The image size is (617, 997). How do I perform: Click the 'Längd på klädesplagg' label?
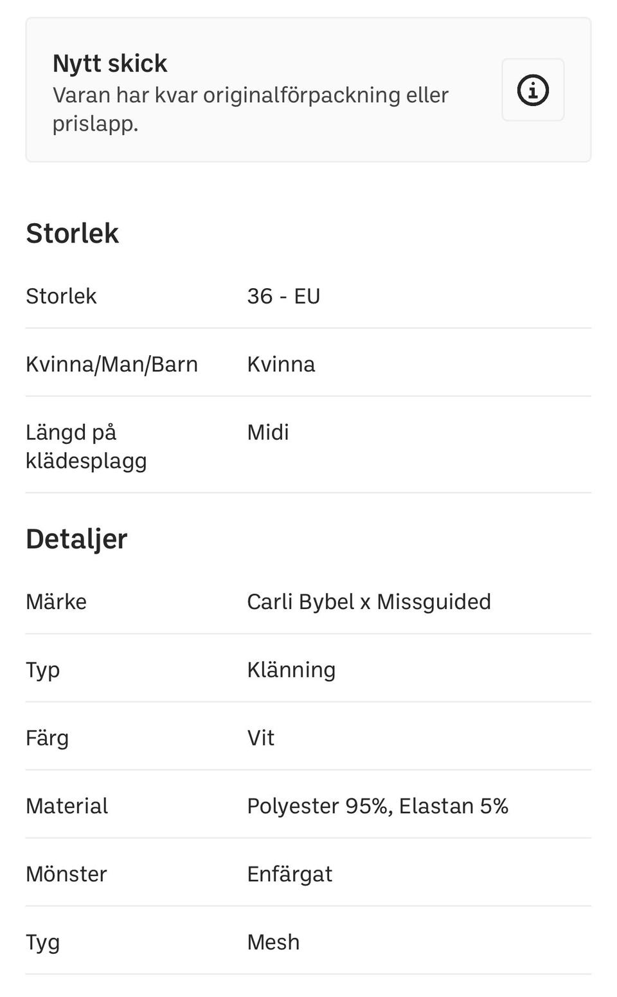click(x=86, y=446)
